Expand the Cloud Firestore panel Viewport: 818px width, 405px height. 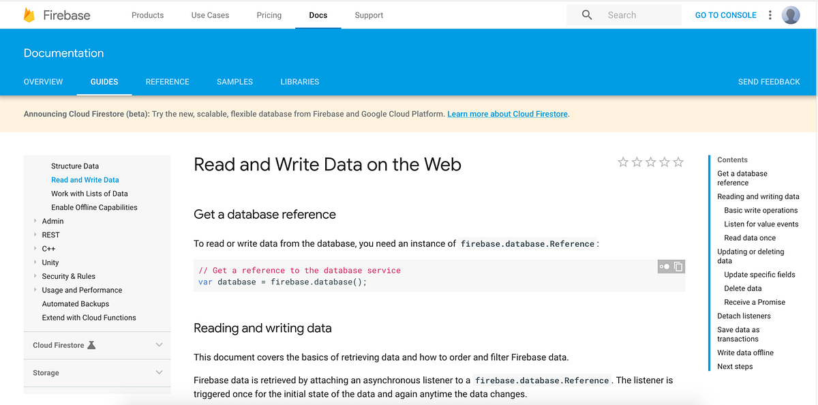[x=159, y=345]
